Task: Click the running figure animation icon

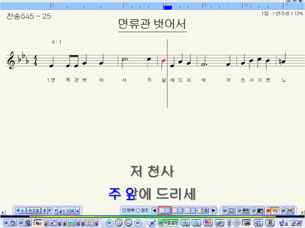Action: click(53, 223)
